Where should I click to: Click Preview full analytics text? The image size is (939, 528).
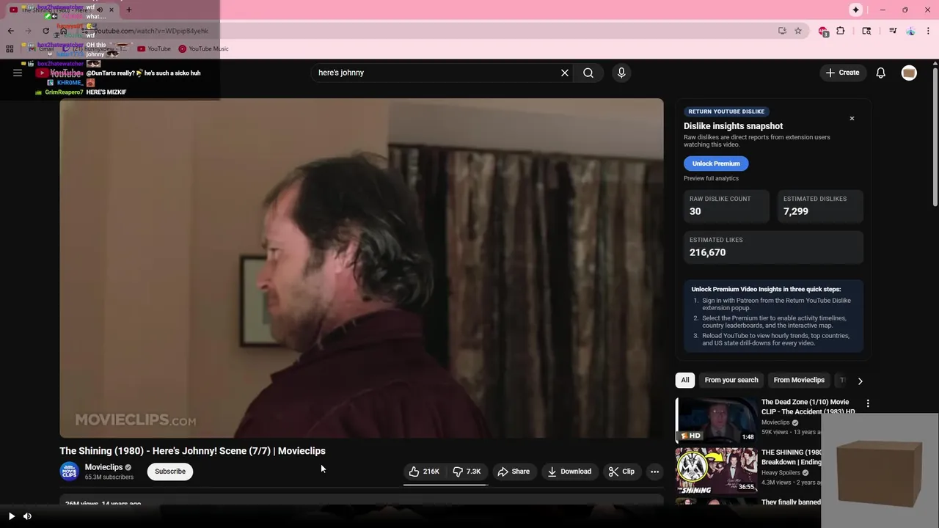pos(711,178)
